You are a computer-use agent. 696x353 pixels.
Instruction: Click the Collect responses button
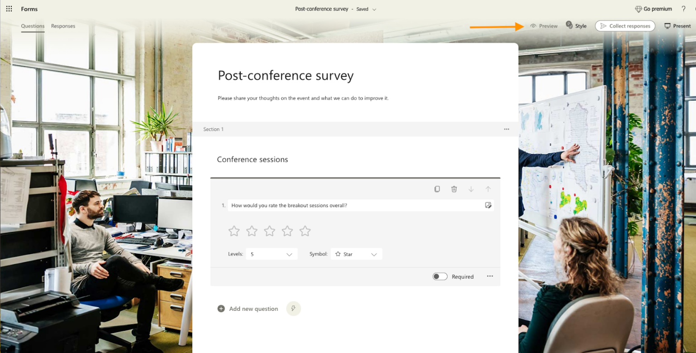pos(625,26)
